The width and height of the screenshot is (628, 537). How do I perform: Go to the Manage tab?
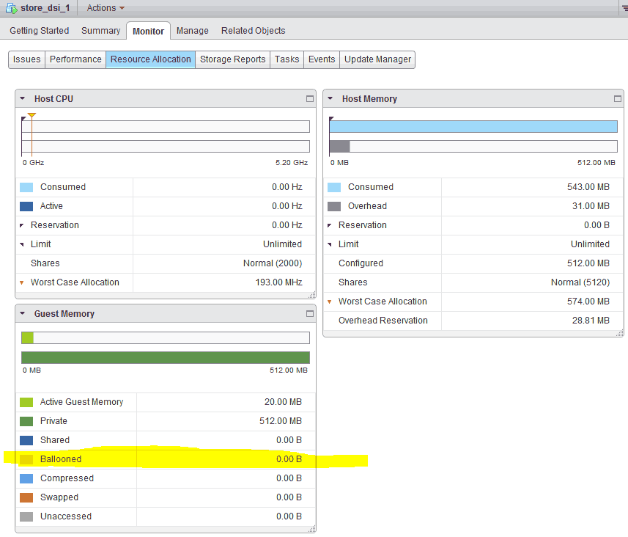click(192, 31)
